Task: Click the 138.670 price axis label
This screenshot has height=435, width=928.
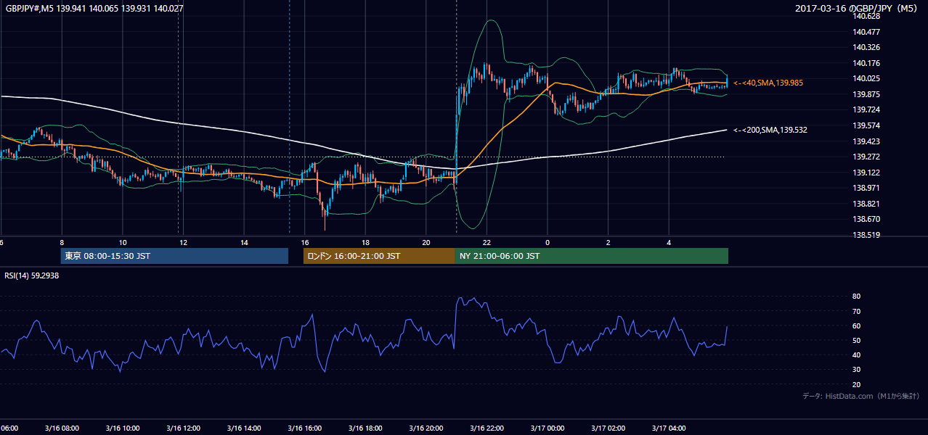Action: (x=867, y=219)
